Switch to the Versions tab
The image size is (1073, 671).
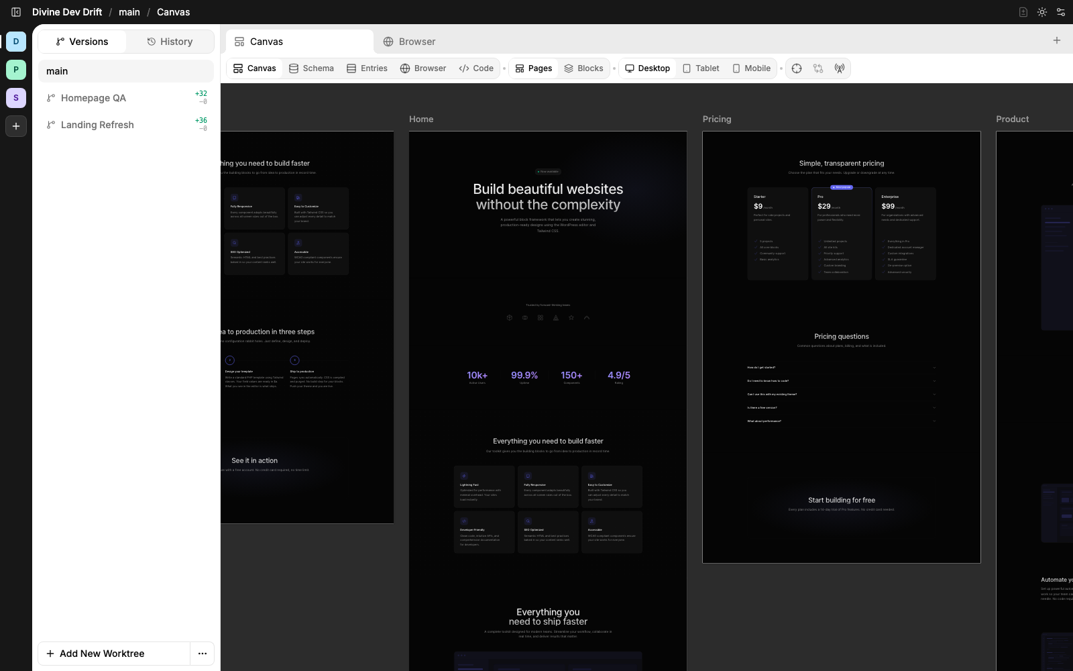coord(82,42)
